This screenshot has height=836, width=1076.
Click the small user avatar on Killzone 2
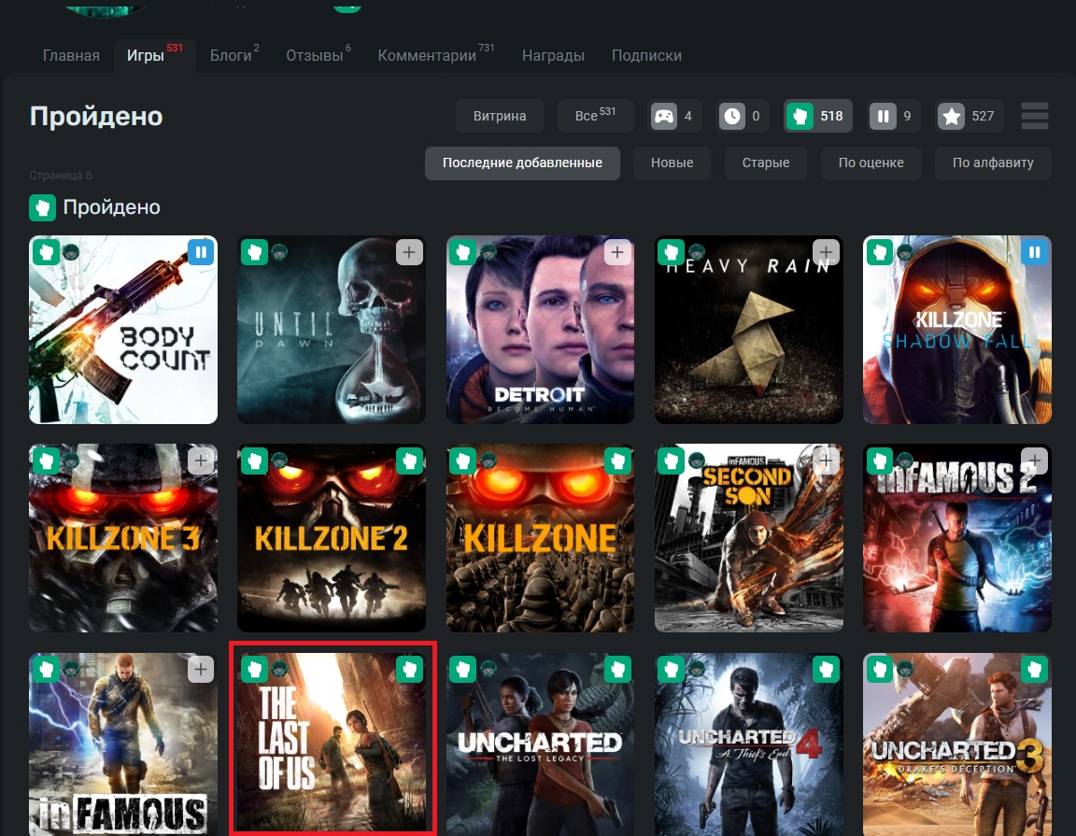click(279, 461)
